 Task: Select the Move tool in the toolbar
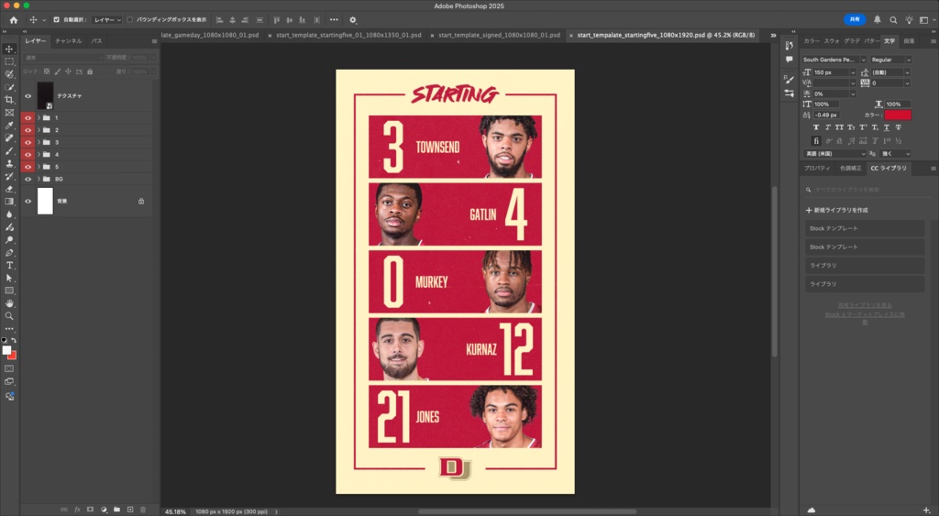coord(9,49)
